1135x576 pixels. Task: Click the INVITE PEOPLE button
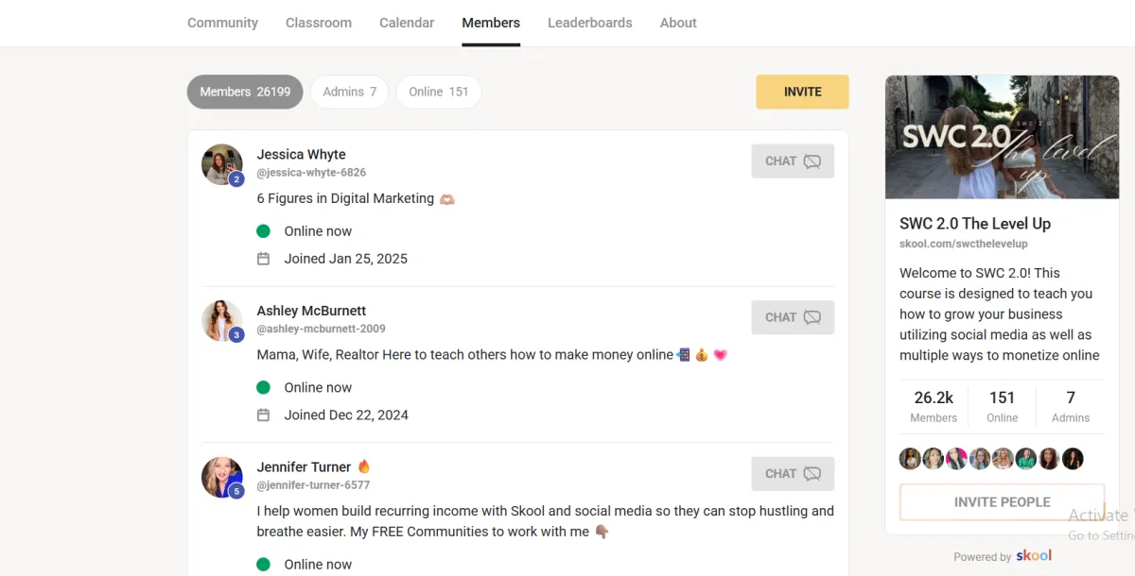[x=1002, y=502]
